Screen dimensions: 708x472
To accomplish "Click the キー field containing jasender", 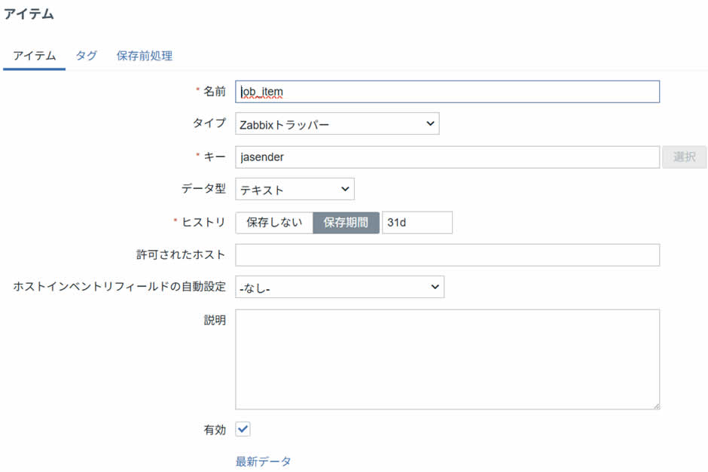I will (448, 157).
